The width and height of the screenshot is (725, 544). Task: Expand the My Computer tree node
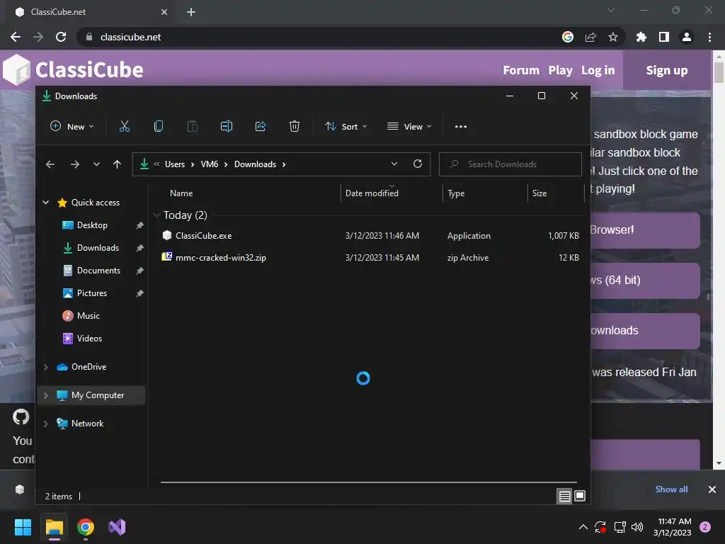[46, 395]
